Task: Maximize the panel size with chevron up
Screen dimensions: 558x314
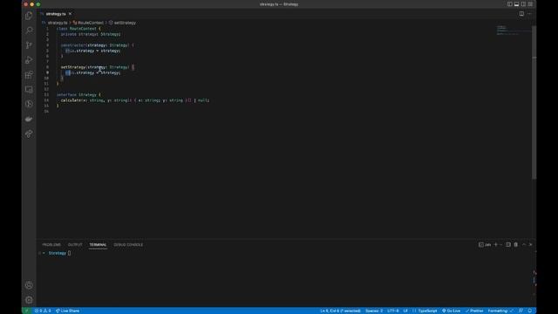Action: [x=524, y=244]
